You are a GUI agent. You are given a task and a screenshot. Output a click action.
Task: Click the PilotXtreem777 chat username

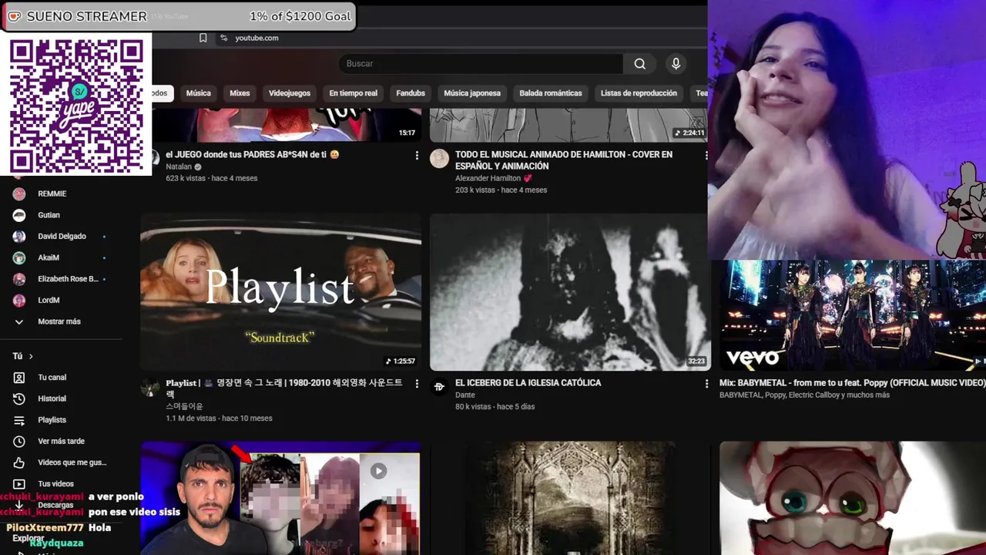[45, 528]
